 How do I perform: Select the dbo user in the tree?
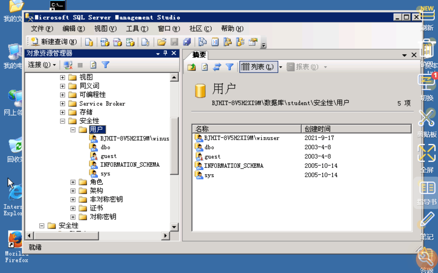coord(105,147)
